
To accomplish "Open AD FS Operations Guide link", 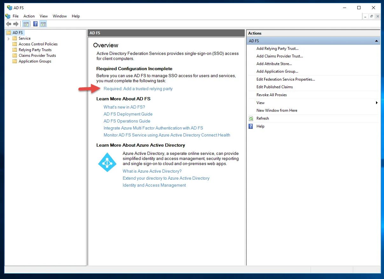I will (127, 121).
